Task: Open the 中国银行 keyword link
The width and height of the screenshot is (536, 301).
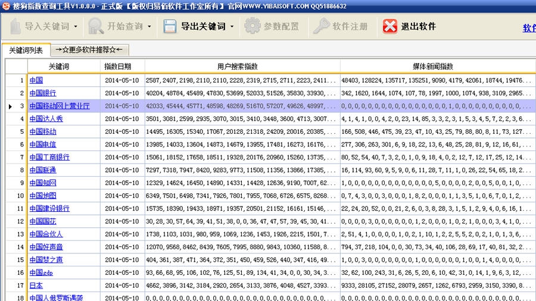Action: coord(43,93)
